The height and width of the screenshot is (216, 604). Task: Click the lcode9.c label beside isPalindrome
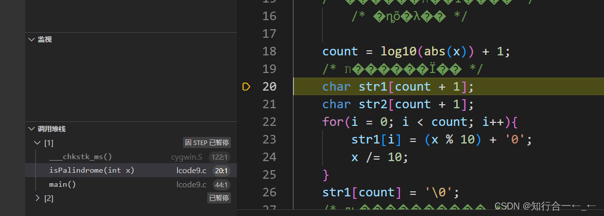point(192,171)
